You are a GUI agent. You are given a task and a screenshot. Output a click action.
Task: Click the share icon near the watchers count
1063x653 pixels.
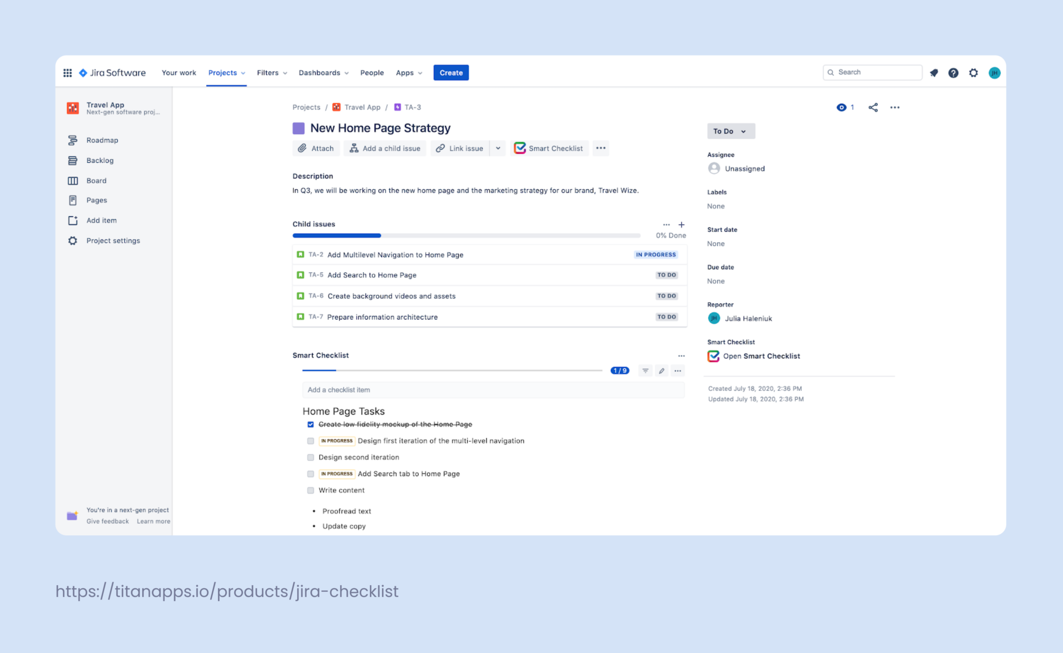873,107
